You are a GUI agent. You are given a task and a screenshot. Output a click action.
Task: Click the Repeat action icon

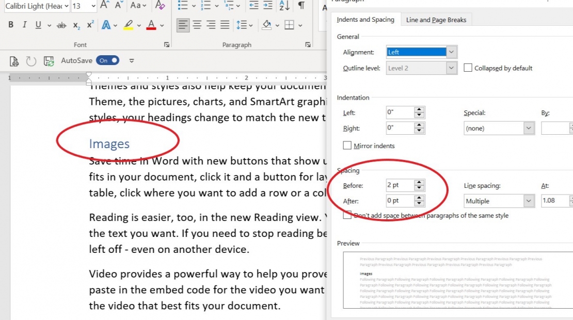(31, 61)
